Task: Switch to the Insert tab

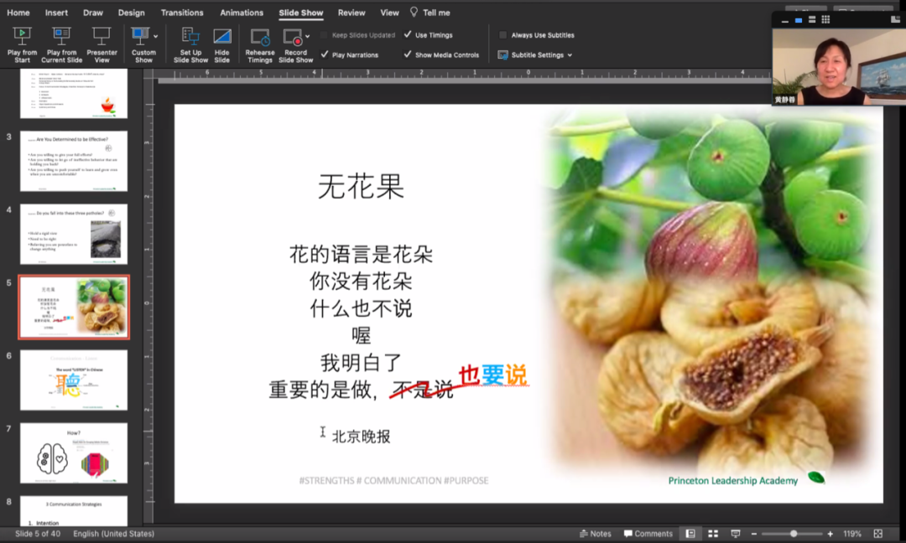Action: click(x=56, y=12)
